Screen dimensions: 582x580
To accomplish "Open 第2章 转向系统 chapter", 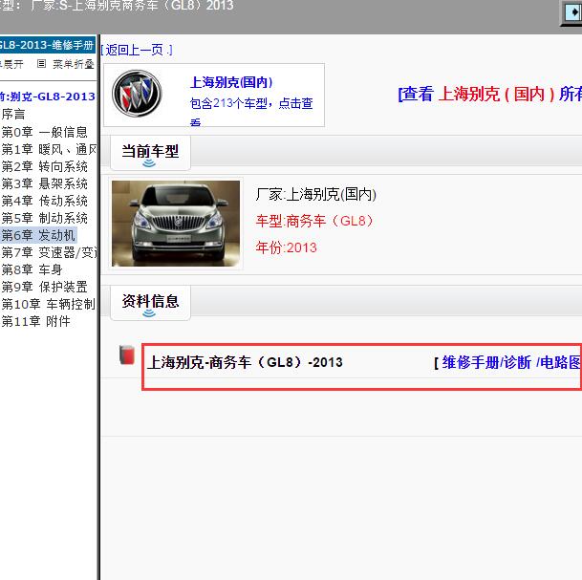I will [x=44, y=166].
